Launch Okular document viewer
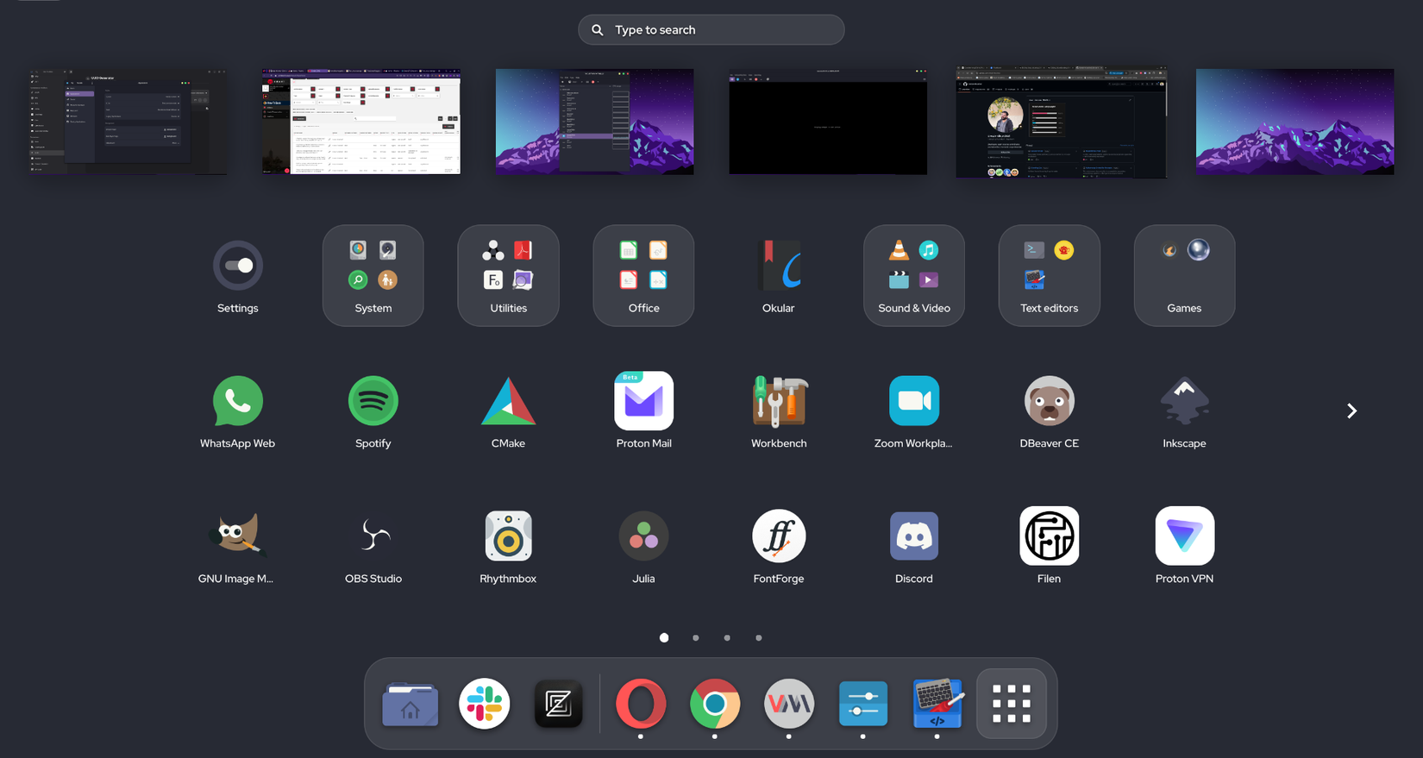The height and width of the screenshot is (758, 1423). point(779,276)
